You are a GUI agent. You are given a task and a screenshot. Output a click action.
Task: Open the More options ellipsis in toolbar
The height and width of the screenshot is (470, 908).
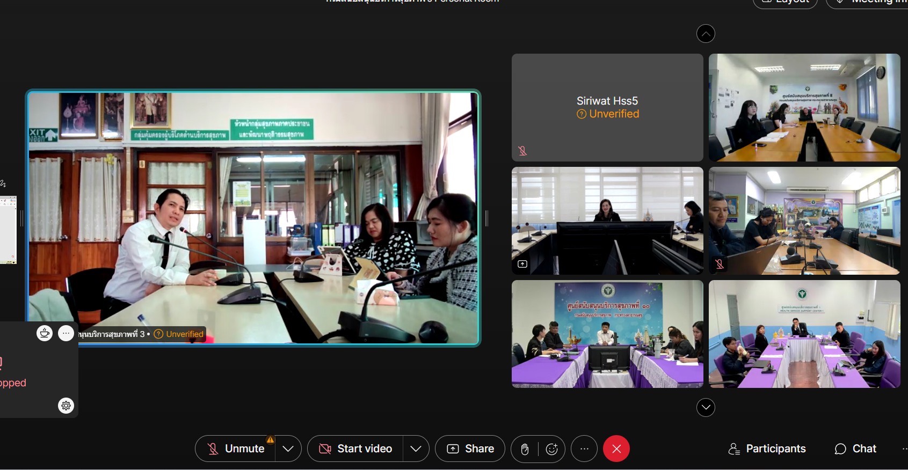(584, 449)
